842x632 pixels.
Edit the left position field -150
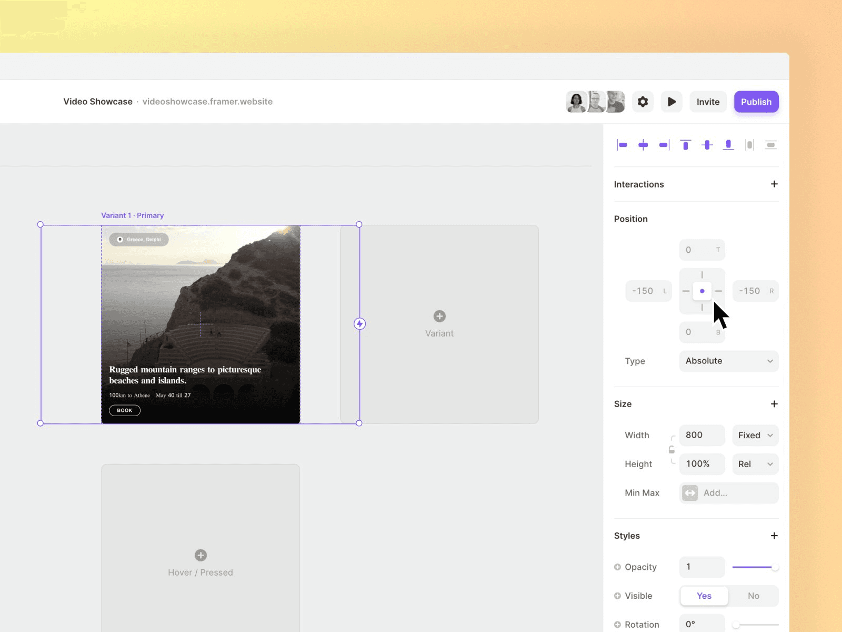(648, 291)
